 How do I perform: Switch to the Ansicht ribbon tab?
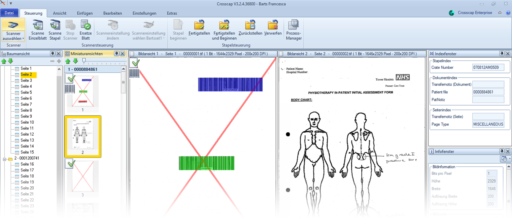(59, 13)
